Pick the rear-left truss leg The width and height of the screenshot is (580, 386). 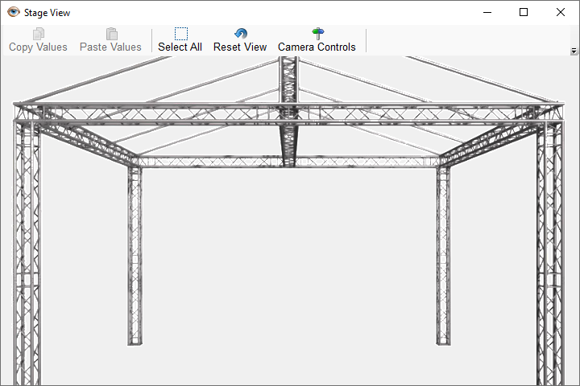135,257
